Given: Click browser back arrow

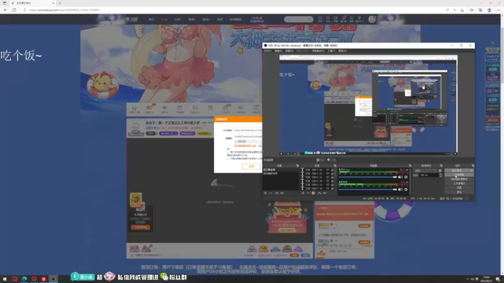Looking at the screenshot, I should pos(6,10).
